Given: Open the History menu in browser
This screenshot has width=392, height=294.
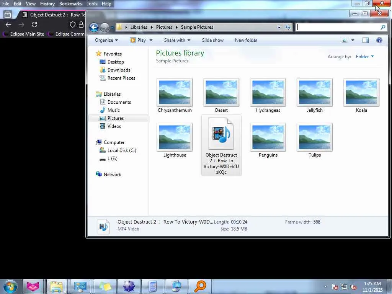Looking at the screenshot, I should [47, 4].
